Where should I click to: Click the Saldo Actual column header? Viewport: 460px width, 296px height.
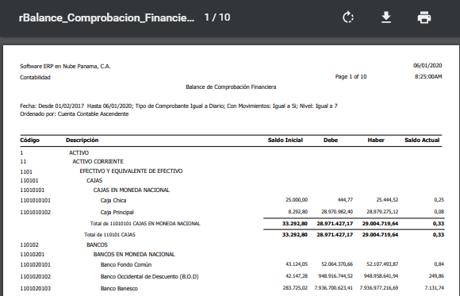point(422,140)
